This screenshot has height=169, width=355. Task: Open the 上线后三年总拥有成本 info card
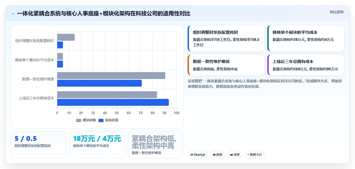(306, 65)
